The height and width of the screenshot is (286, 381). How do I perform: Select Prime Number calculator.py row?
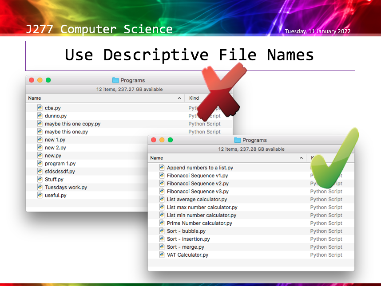tap(199, 223)
